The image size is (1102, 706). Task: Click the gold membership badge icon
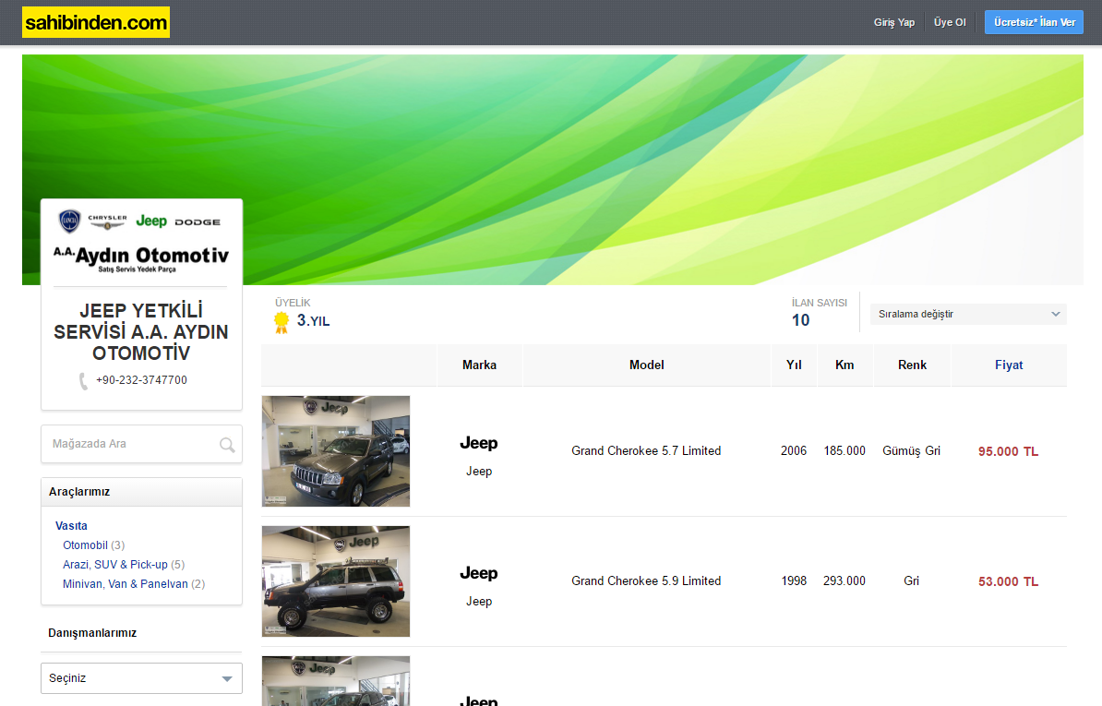click(x=281, y=322)
